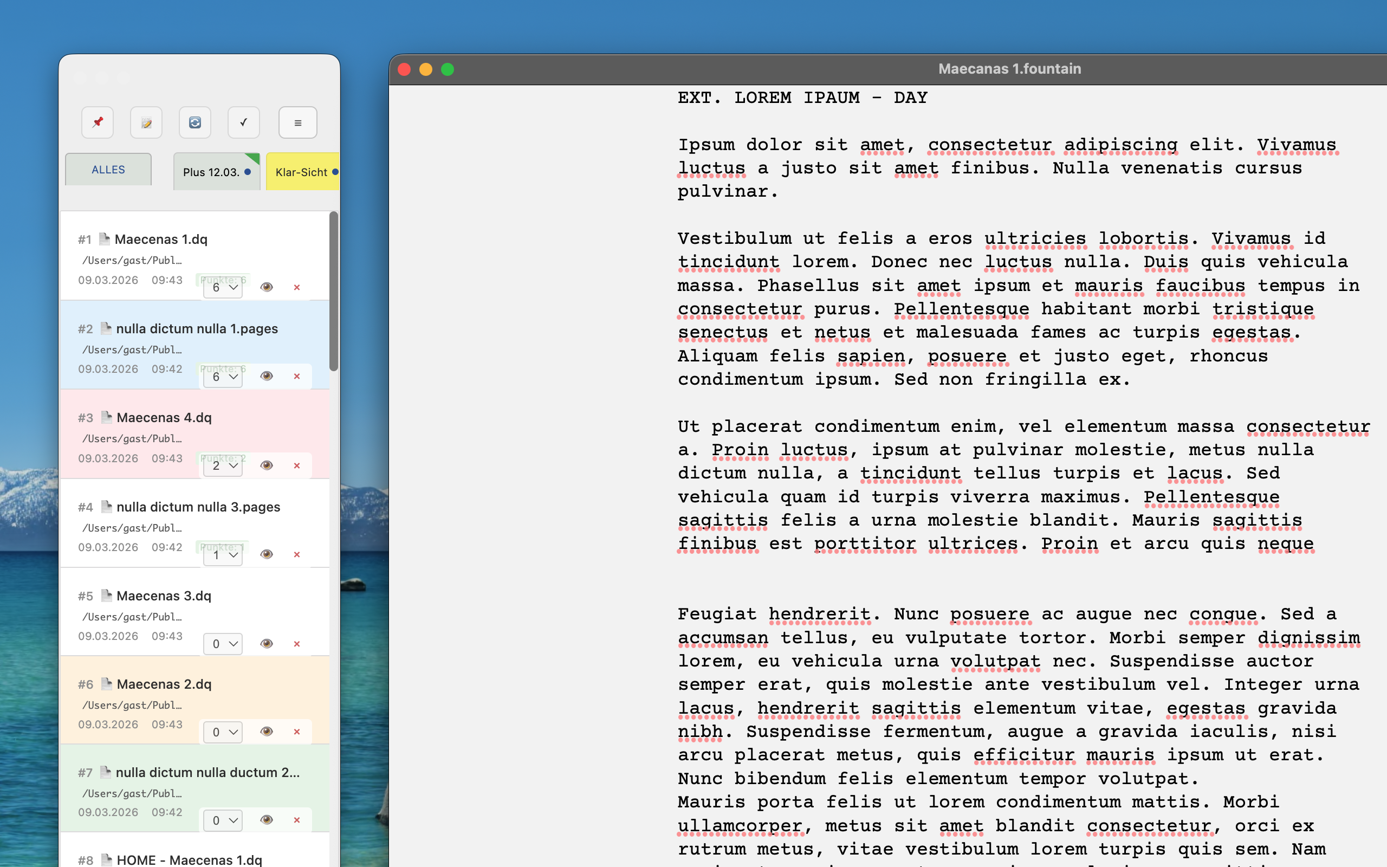Toggle eye icon for nulla dictum nulla 3.pages

click(x=267, y=554)
